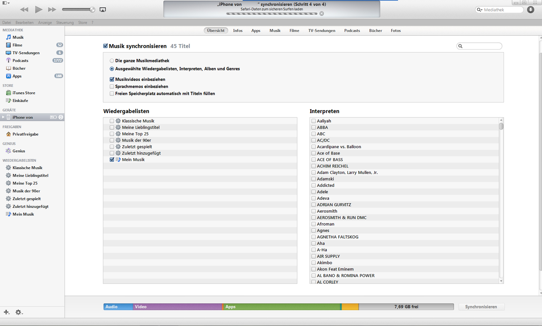Enable Freien Speicherplatz automatisch füllen
Image resolution: width=542 pixels, height=326 pixels.
112,94
